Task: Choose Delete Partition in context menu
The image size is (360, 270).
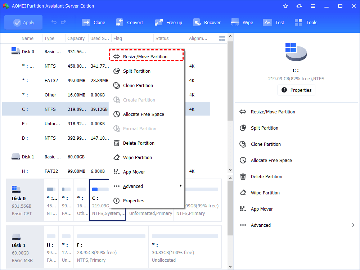Action: pos(146,143)
